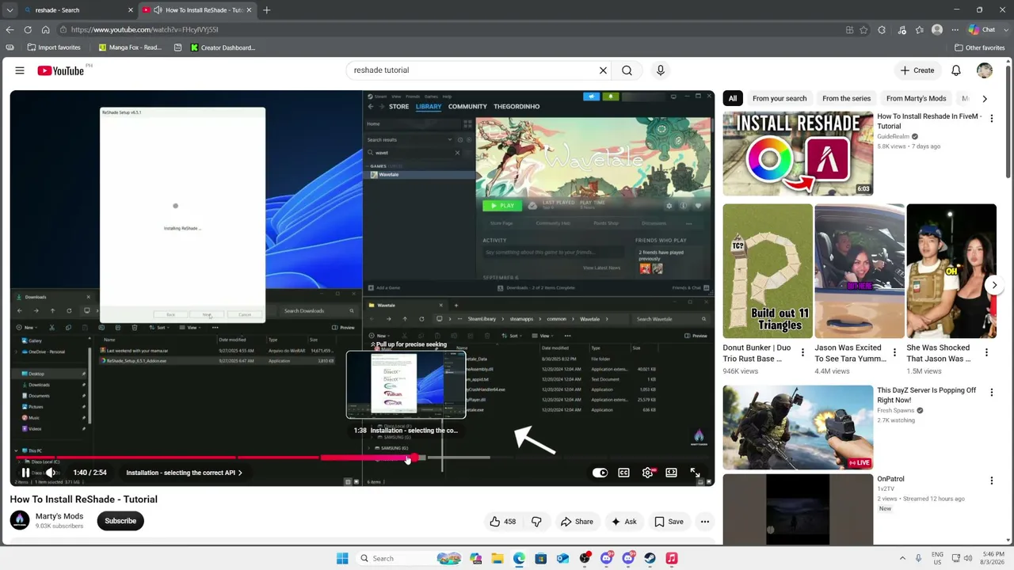Open options for FiveM Reshade video

pos(991,119)
